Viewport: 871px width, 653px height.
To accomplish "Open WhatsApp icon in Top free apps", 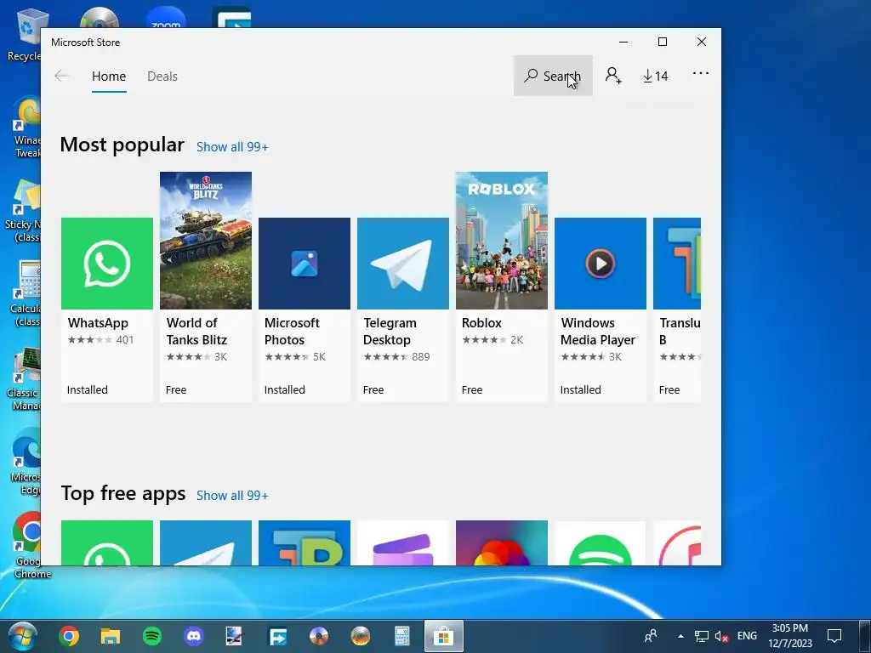I will pyautogui.click(x=106, y=542).
